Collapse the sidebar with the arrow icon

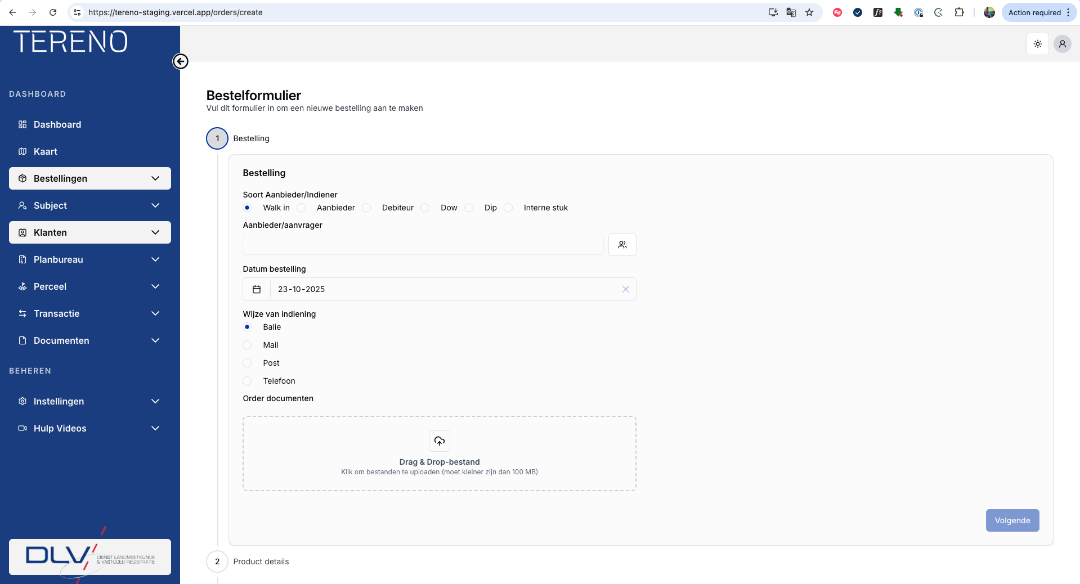coord(180,61)
